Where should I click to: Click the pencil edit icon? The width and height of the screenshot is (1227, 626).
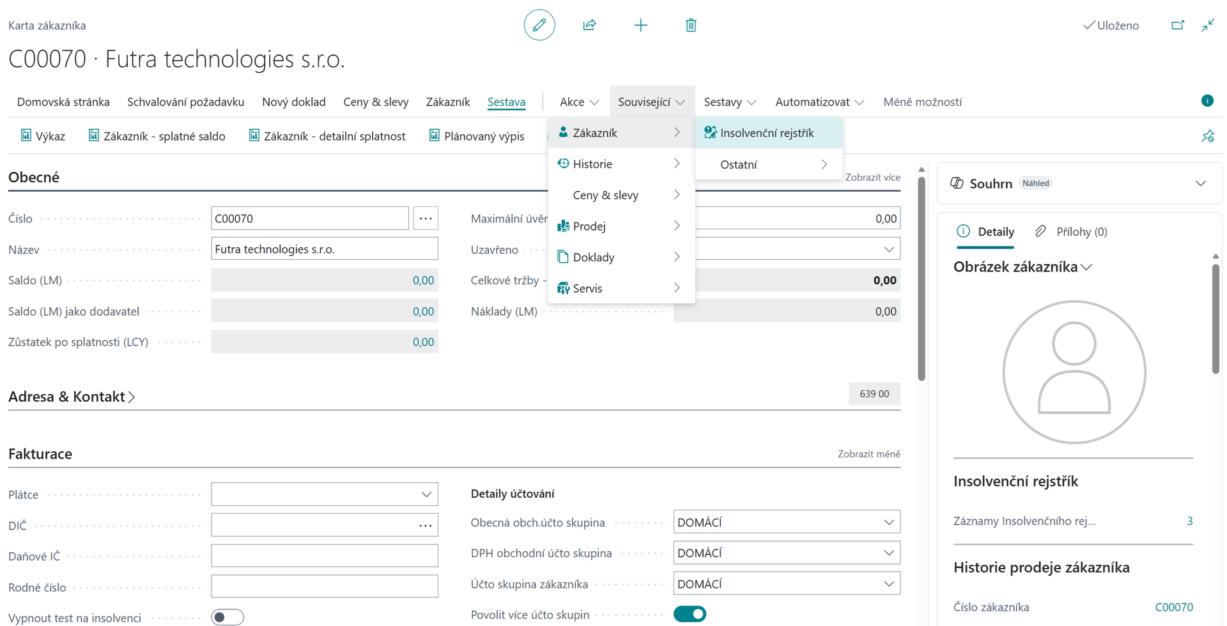(539, 26)
